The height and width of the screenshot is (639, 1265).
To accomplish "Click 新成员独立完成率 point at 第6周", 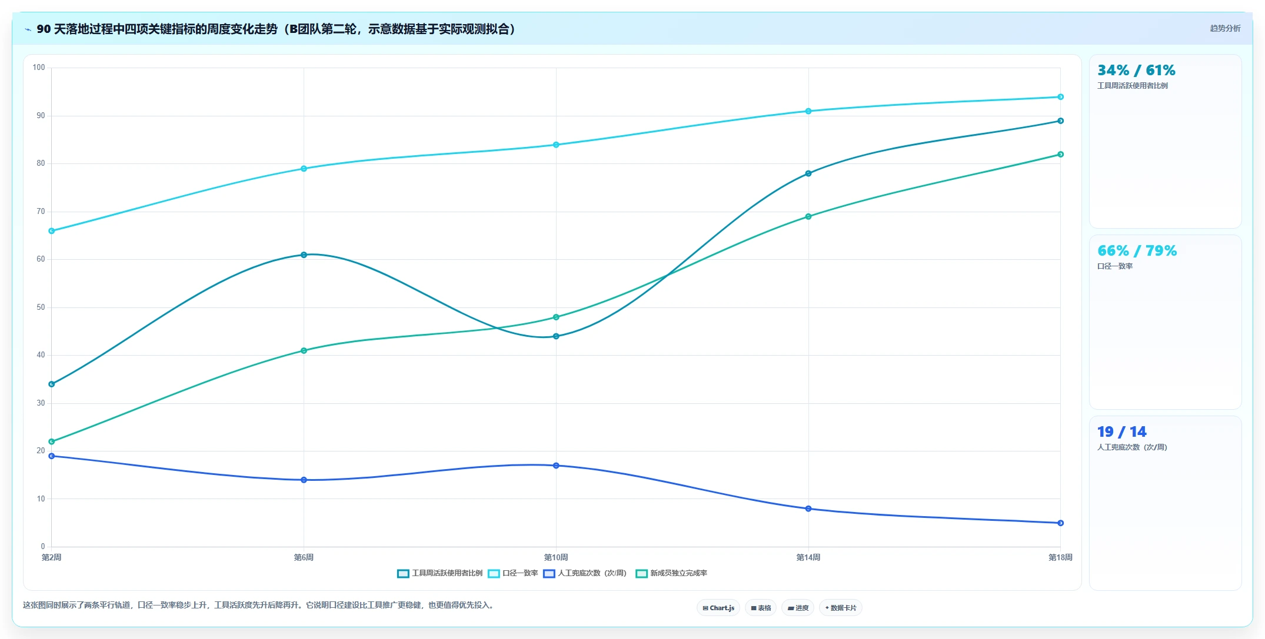I will click(304, 351).
